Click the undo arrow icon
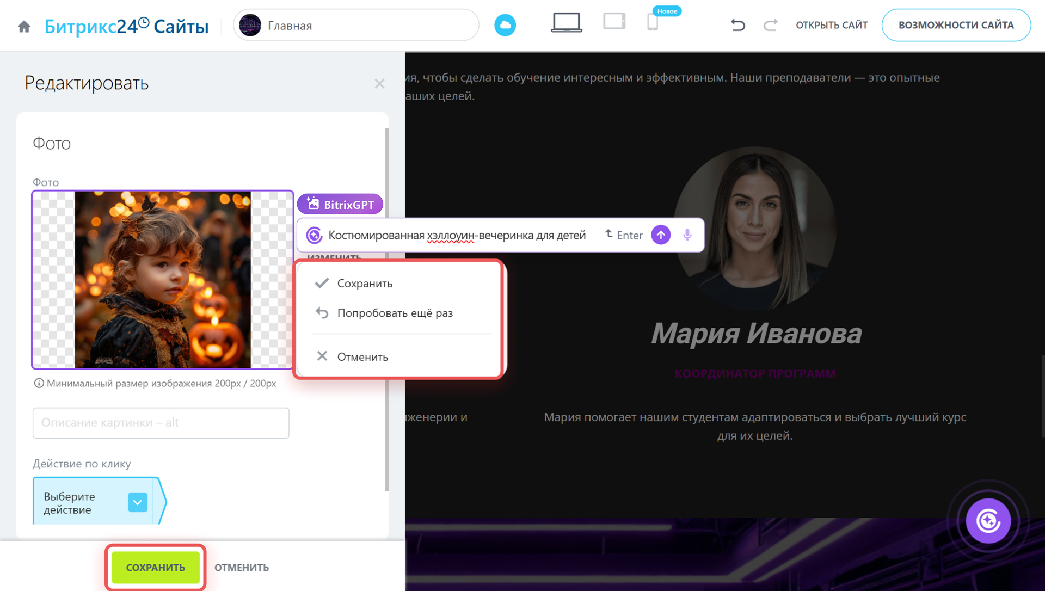The height and width of the screenshot is (591, 1045). click(x=737, y=25)
